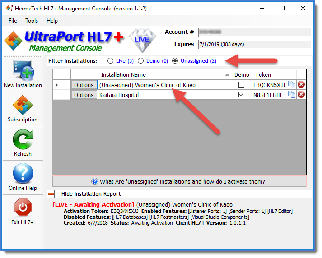Click token cell N8SL1FBIII

click(269, 95)
